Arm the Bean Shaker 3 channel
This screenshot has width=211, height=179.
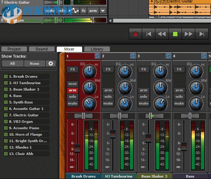(x=144, y=90)
